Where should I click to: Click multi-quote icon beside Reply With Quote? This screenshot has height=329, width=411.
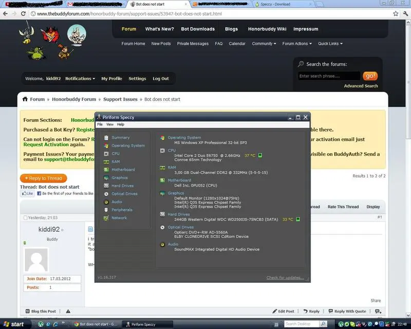(x=378, y=311)
